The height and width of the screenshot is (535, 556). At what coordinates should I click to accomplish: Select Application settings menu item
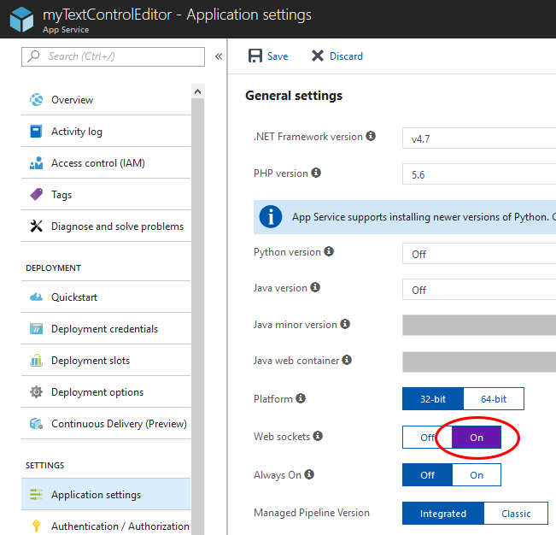(x=106, y=494)
